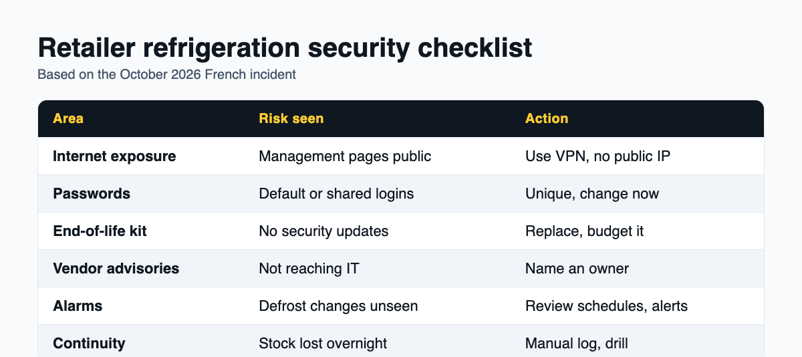Select the 'Unique, change now' cell
The width and height of the screenshot is (802, 357).
pos(637,194)
